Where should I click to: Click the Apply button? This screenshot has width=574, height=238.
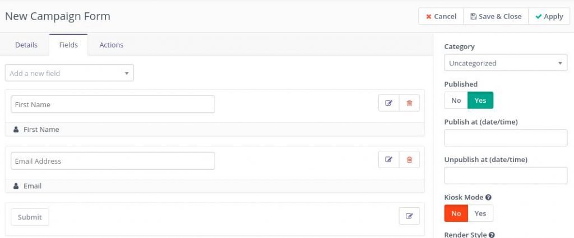549,16
